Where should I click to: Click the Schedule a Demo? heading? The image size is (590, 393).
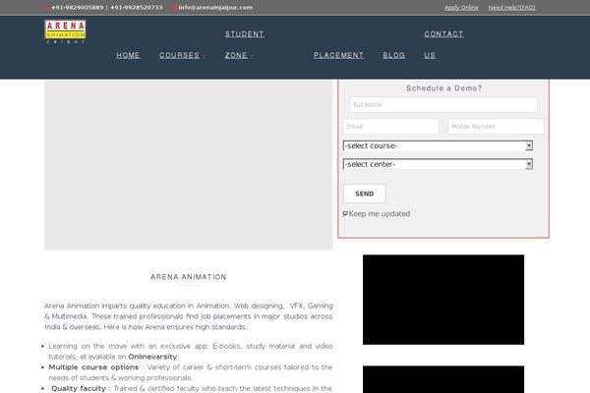click(443, 88)
